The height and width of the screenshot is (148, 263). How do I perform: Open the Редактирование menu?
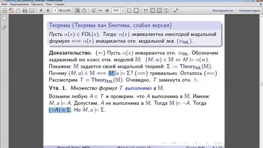pyautogui.click(x=19, y=5)
